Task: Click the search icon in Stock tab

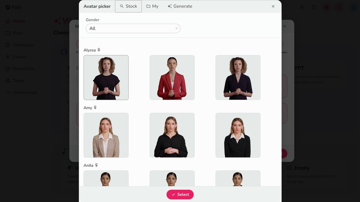Action: [121, 6]
